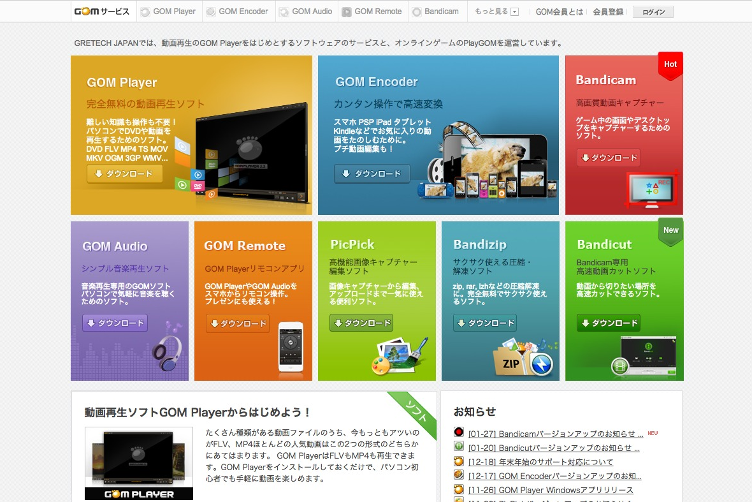The image size is (752, 502).
Task: Open [12-18] 年末年始のサポート対応 notice
Action: [540, 462]
